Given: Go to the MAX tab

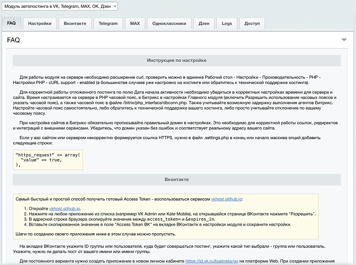Looking at the screenshot, I should [135, 23].
